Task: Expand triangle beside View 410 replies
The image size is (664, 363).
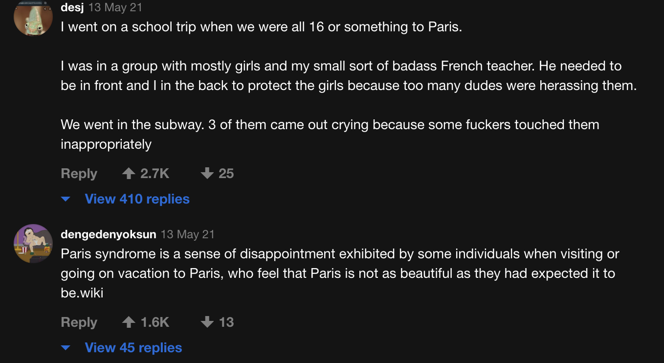Action: point(66,200)
